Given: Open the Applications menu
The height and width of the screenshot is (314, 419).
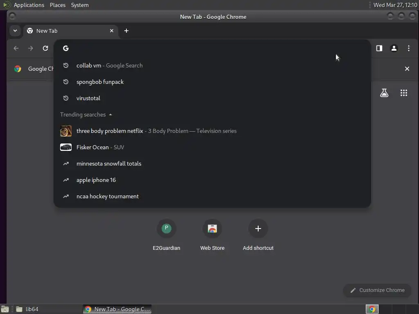Looking at the screenshot, I should tap(29, 5).
